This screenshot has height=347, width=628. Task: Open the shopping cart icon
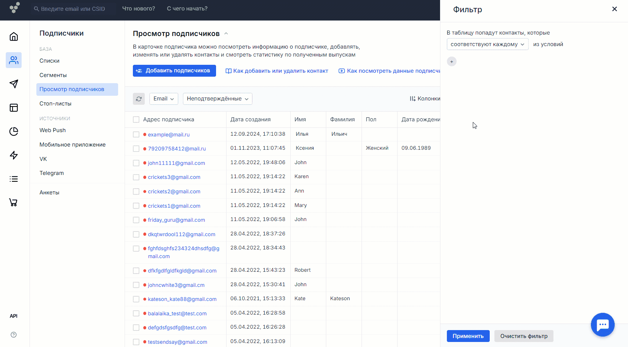14,203
